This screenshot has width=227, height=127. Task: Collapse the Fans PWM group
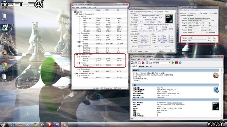tap(77, 46)
